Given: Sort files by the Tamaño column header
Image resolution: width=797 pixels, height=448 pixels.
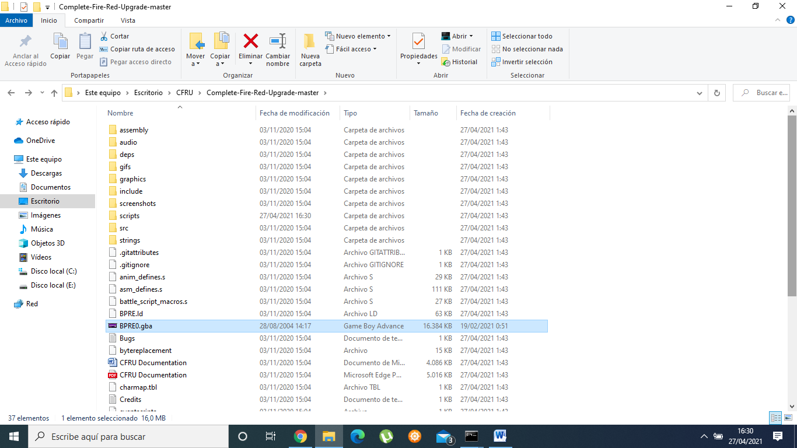Looking at the screenshot, I should click(x=426, y=113).
